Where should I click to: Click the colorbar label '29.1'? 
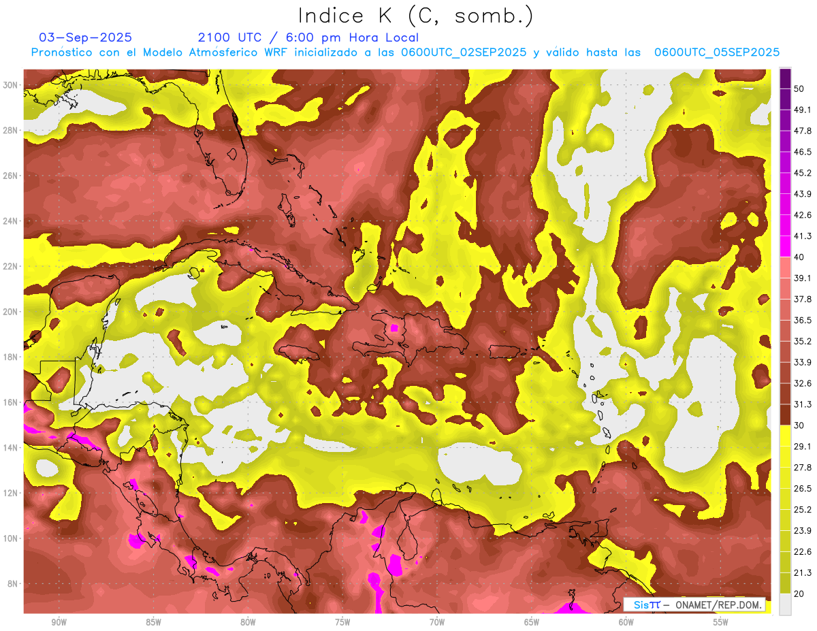802,447
